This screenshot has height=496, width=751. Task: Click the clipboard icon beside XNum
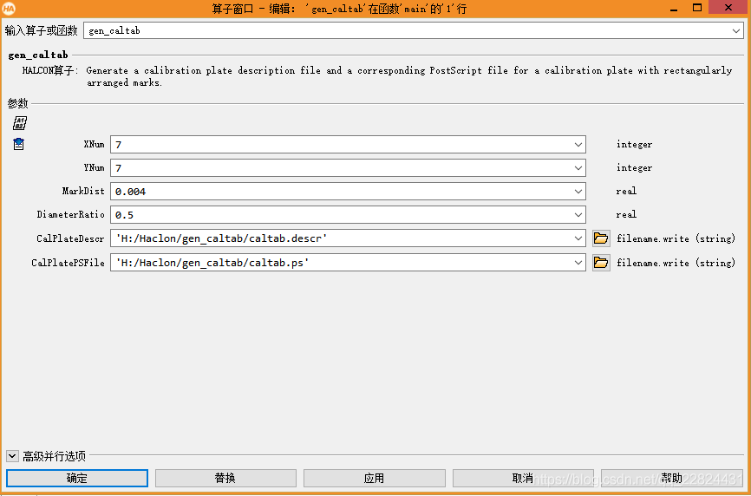click(x=19, y=144)
